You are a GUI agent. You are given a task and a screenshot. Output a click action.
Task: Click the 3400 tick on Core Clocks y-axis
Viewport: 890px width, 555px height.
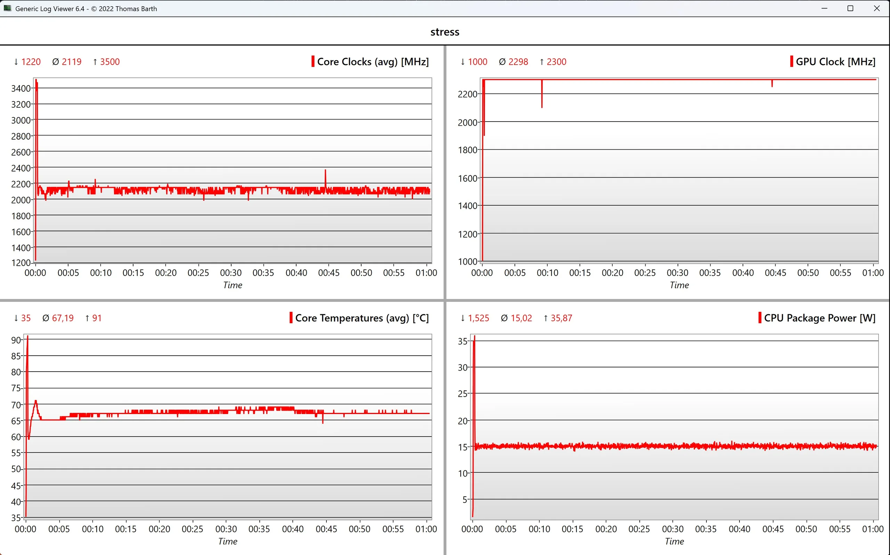coord(21,89)
